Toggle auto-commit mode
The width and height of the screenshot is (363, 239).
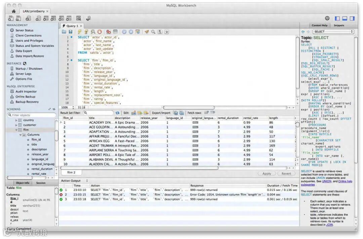click(x=138, y=32)
